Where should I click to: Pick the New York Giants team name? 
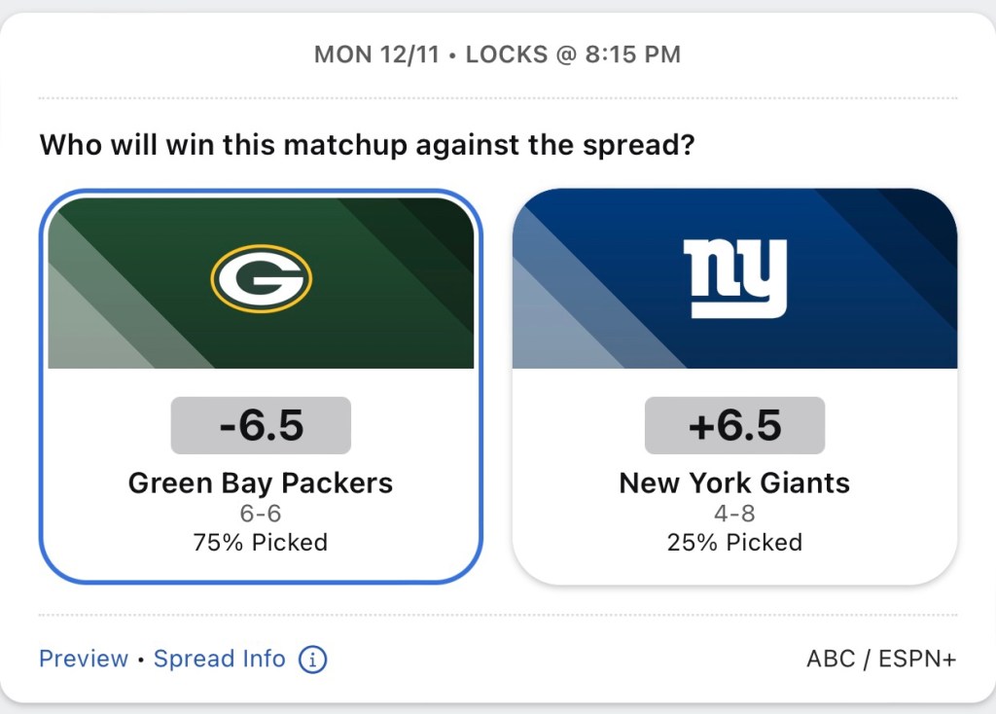(734, 483)
